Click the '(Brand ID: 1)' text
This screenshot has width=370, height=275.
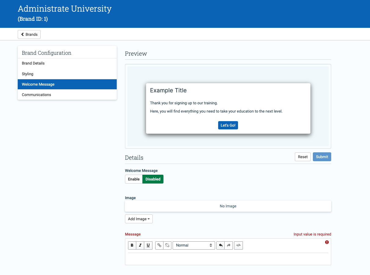point(33,19)
